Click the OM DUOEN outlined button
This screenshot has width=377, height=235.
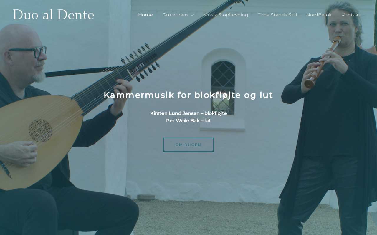tap(188, 145)
